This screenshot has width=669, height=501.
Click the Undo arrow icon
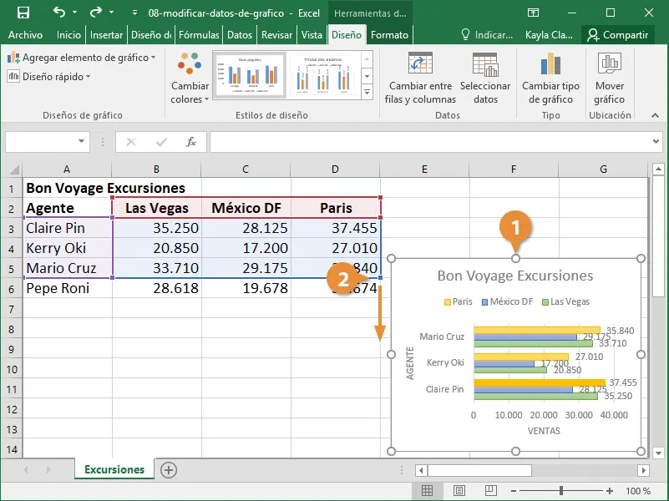click(60, 13)
